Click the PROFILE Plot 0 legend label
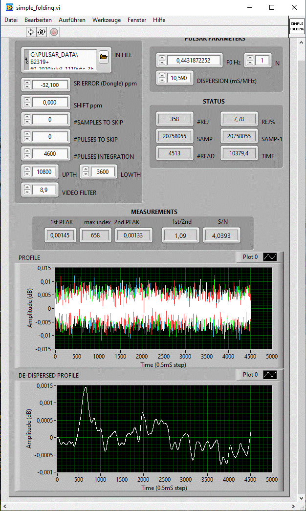The height and width of the screenshot is (511, 306). click(250, 257)
